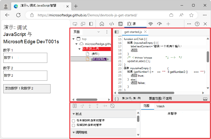Open a new browser tab
This screenshot has height=139, width=211.
76,6
